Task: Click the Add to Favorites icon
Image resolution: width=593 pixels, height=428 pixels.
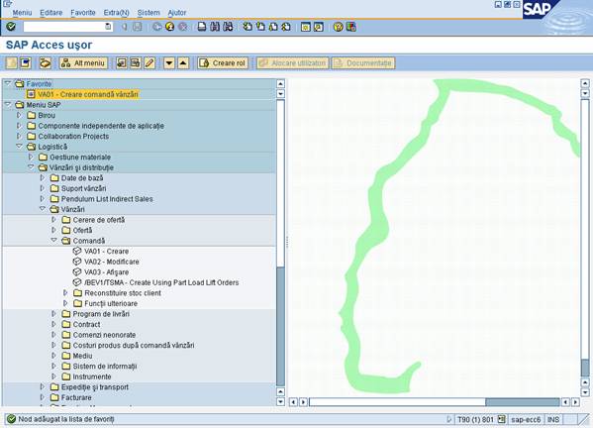Action: (x=122, y=62)
